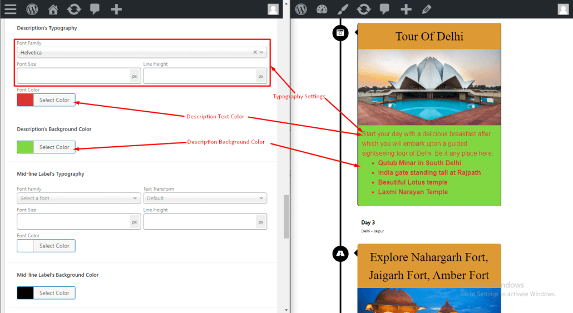This screenshot has width=573, height=313.
Task: Open customize brush icon in preview bar
Action: (x=343, y=9)
